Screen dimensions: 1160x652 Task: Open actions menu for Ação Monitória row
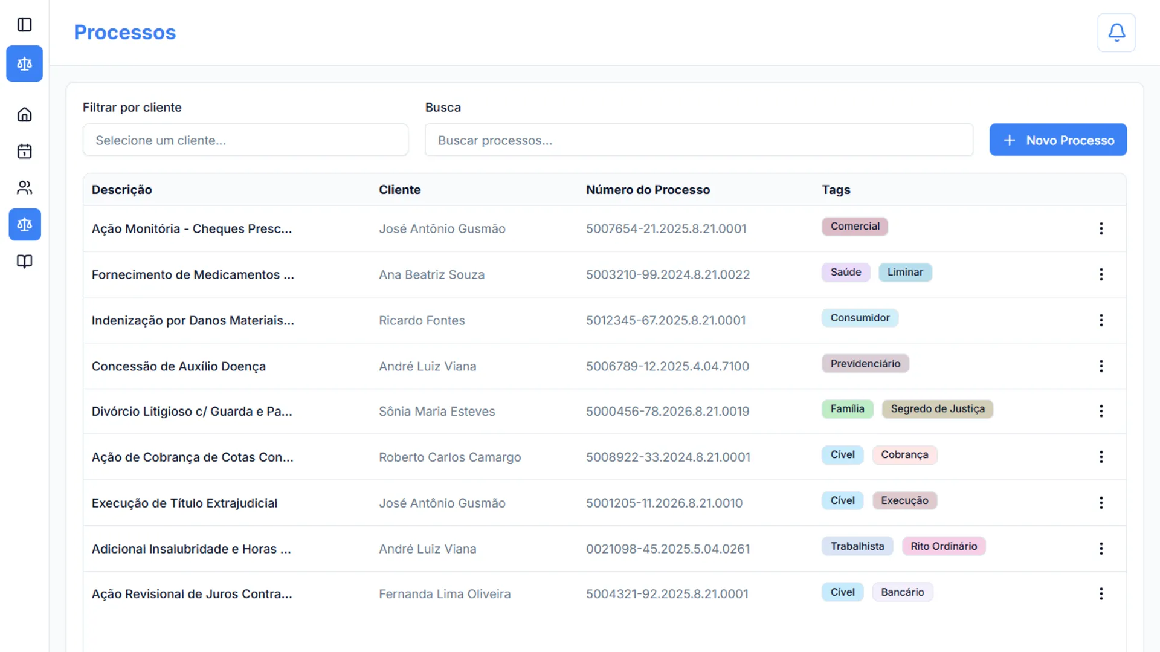coord(1101,228)
